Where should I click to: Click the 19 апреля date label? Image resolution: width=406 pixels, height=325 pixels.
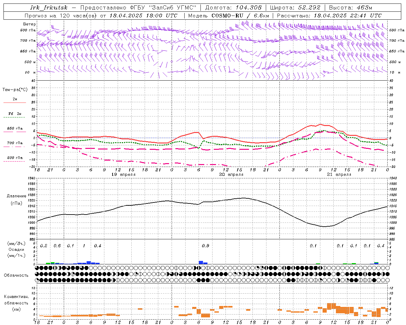click(x=123, y=175)
